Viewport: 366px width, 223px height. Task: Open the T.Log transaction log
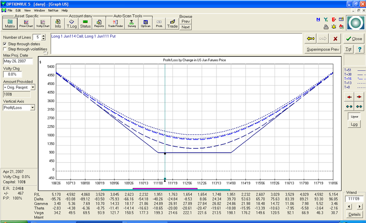pos(72,24)
